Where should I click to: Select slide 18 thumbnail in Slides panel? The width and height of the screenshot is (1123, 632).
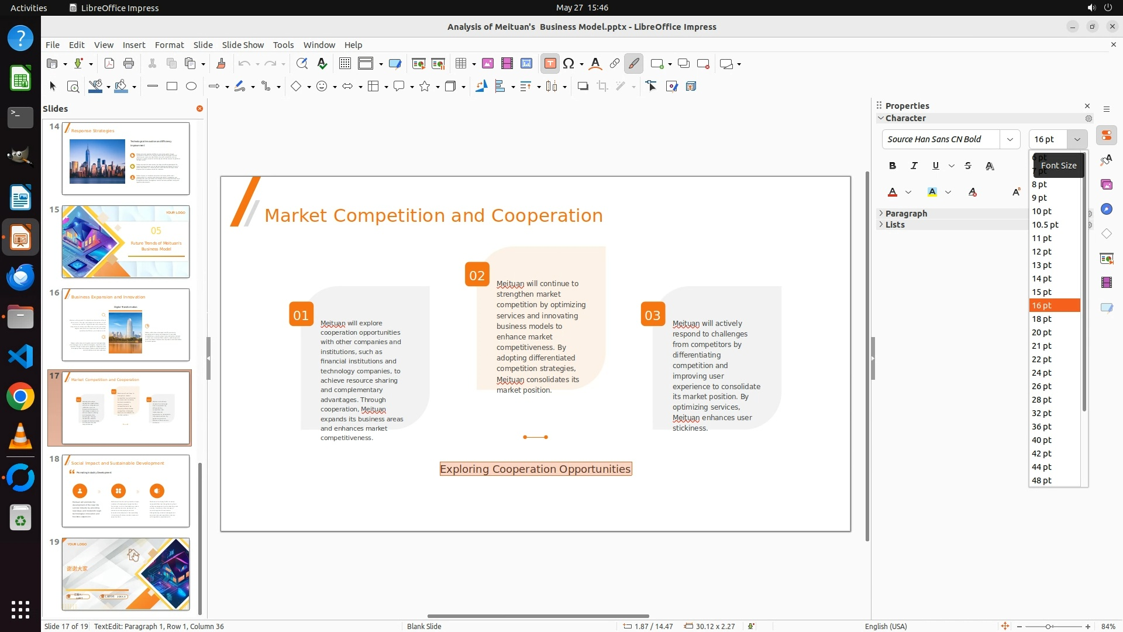coord(126,491)
